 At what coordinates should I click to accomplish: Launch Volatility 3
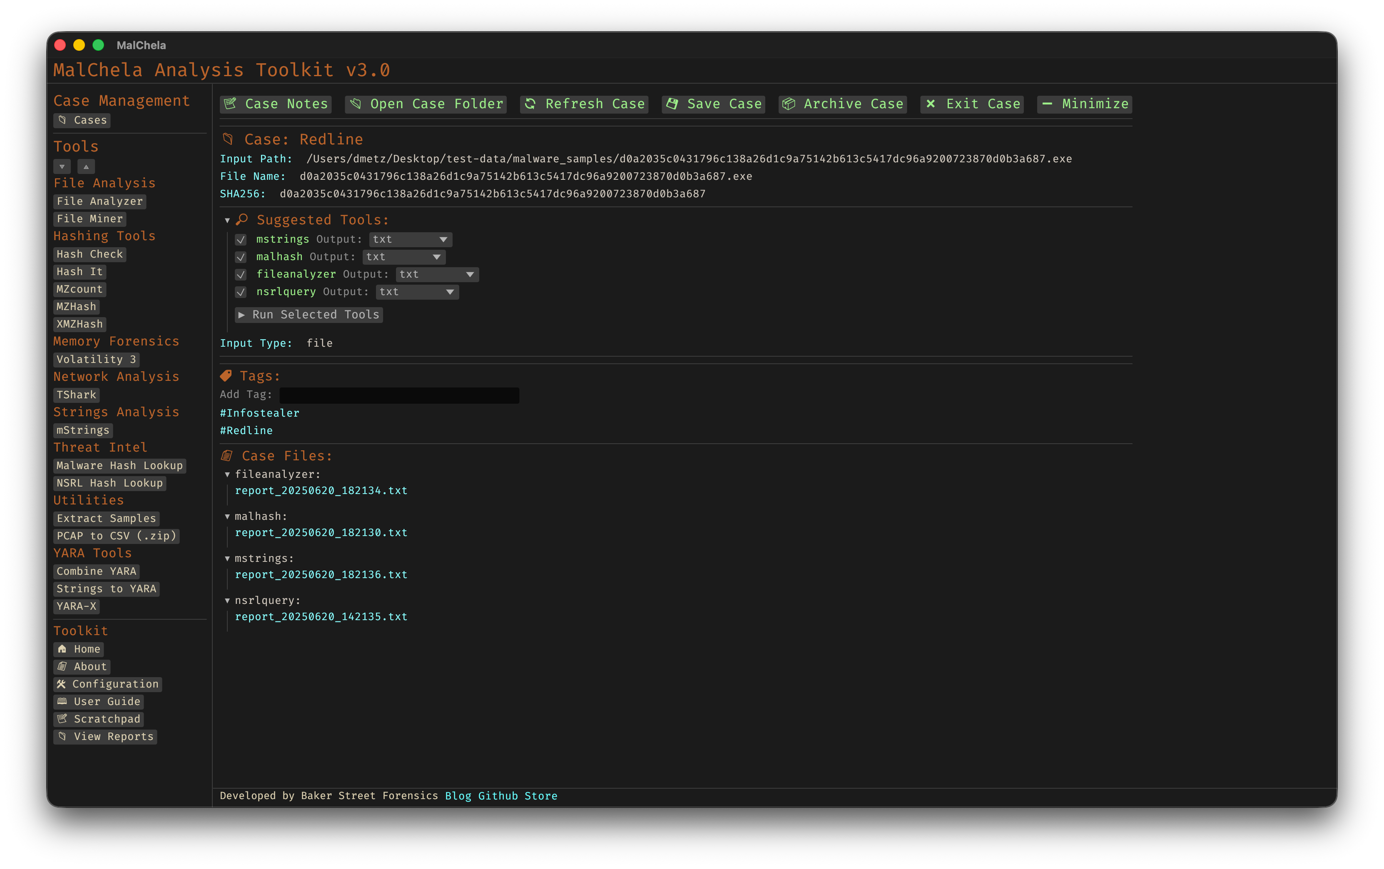click(x=97, y=360)
